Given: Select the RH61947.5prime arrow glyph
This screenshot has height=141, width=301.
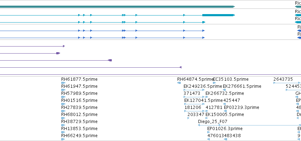Looking at the screenshot, I should pyautogui.click(x=63, y=90).
